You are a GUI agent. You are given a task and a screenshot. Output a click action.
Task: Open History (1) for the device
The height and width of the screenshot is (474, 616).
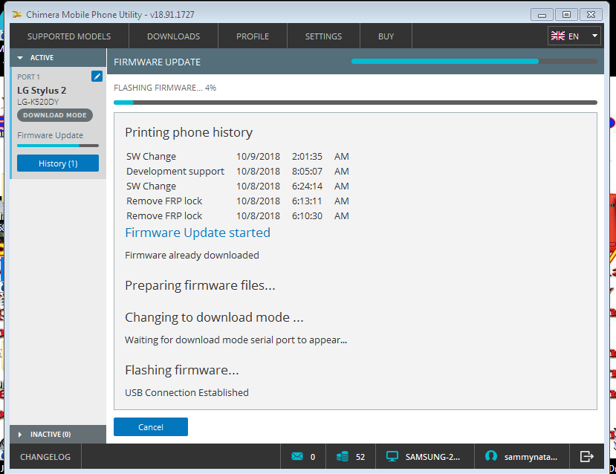(58, 163)
